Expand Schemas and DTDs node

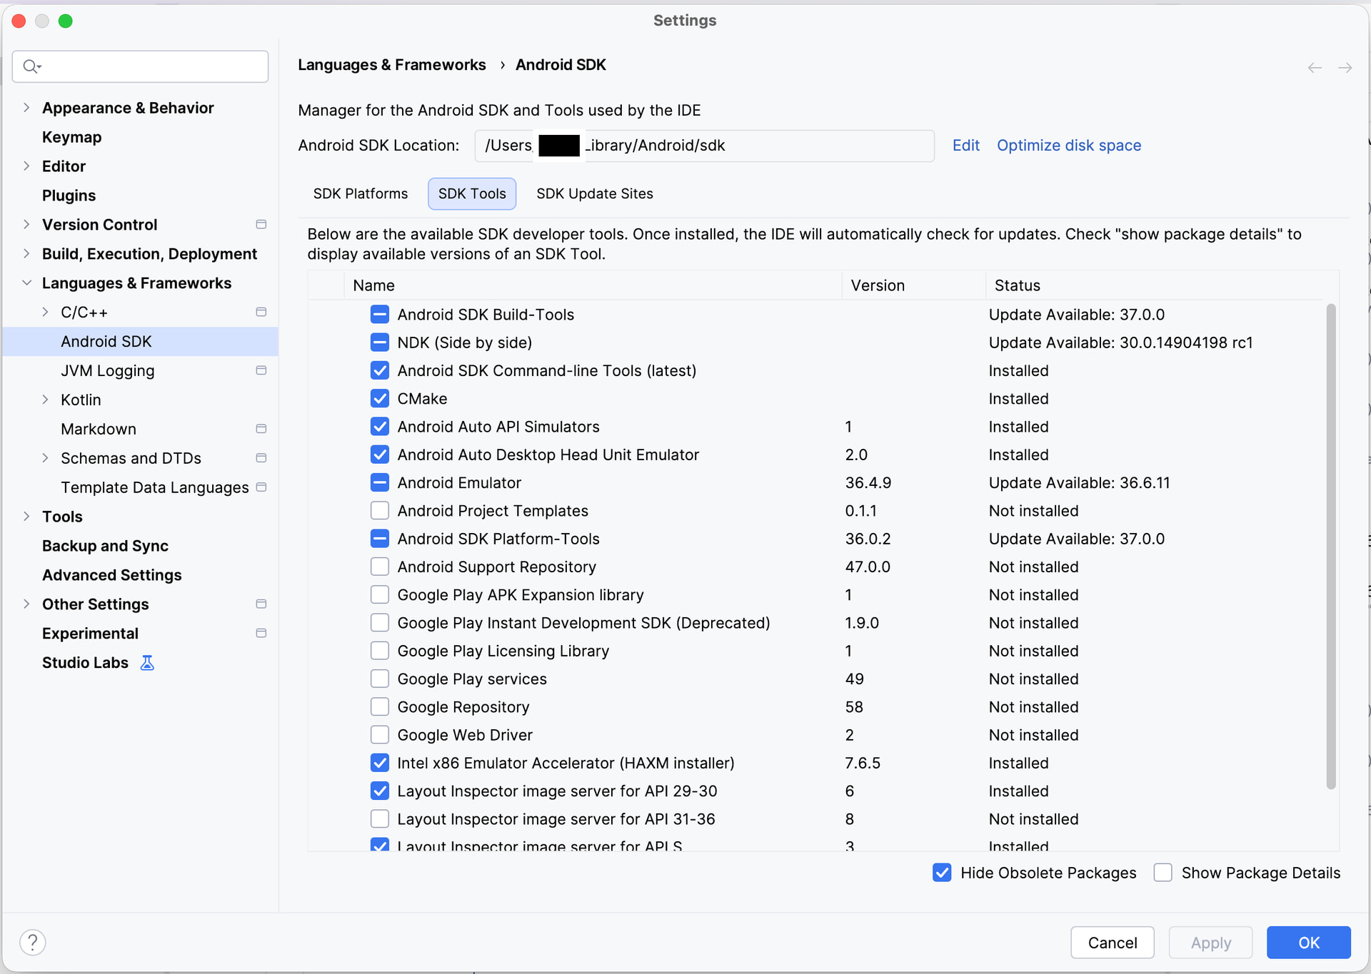tap(45, 458)
